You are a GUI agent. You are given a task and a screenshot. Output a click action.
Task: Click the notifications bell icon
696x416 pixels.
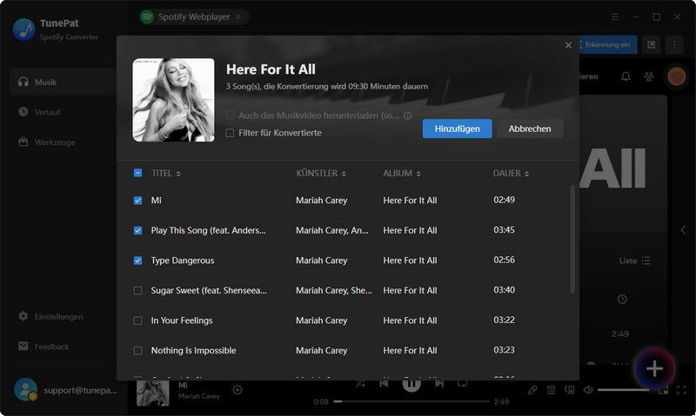[x=626, y=76]
